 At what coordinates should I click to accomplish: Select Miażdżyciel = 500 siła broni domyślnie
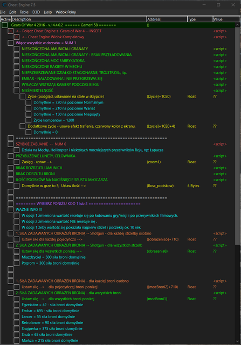[x=53, y=257]
